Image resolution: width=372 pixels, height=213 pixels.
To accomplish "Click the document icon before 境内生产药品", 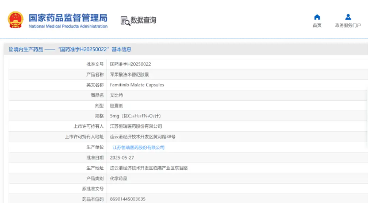I will (x=11, y=50).
